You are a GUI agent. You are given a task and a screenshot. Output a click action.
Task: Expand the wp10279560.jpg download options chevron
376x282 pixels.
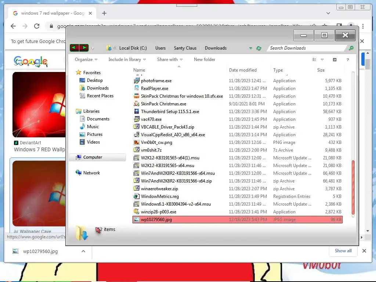coord(83,251)
